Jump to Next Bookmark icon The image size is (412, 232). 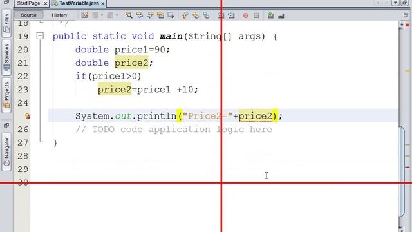(x=196, y=15)
